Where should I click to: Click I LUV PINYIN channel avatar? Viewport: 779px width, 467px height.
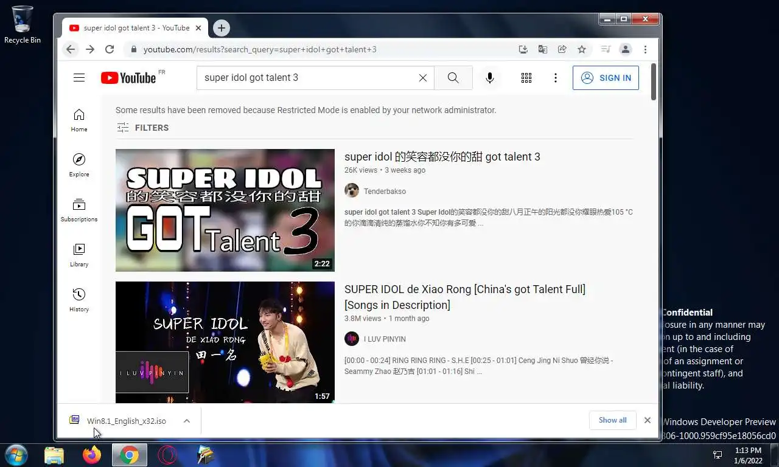[x=352, y=339]
